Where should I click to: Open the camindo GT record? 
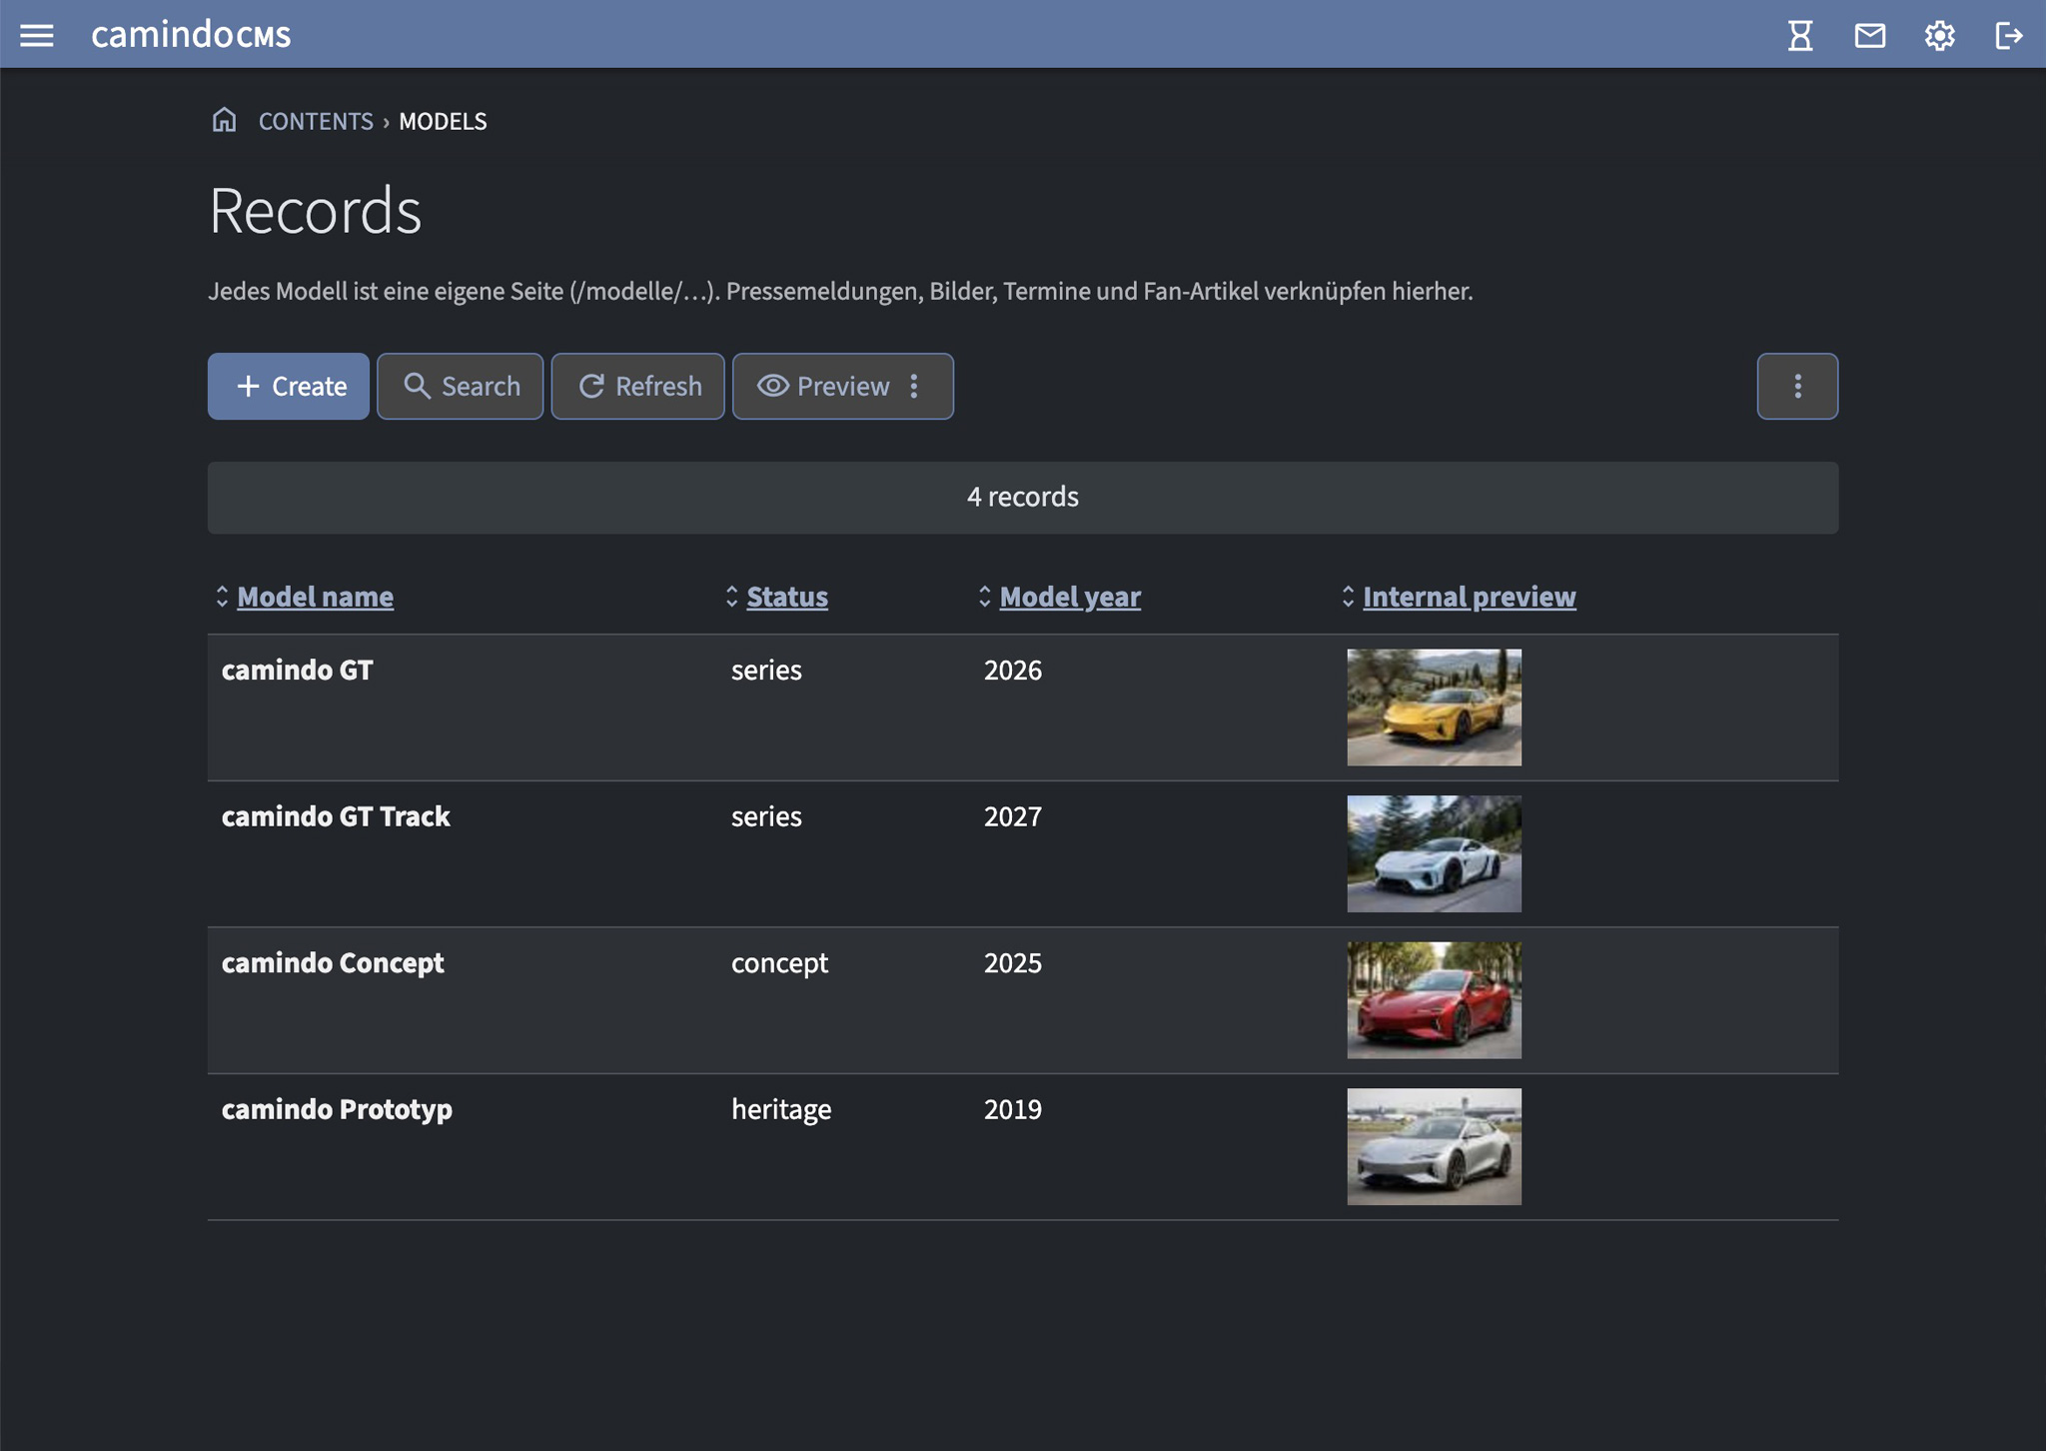[x=297, y=670]
